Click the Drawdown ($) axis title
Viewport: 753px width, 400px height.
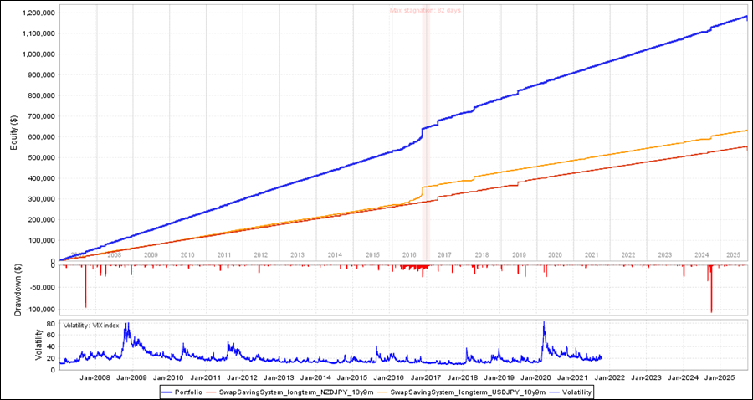pyautogui.click(x=13, y=289)
